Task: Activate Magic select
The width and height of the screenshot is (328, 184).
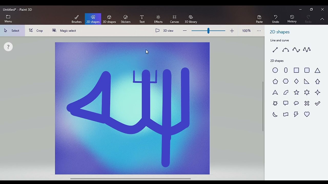Action: 64,30
